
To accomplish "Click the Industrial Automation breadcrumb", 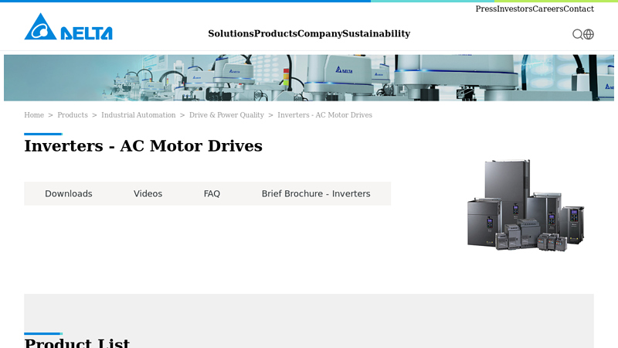I will point(138,114).
